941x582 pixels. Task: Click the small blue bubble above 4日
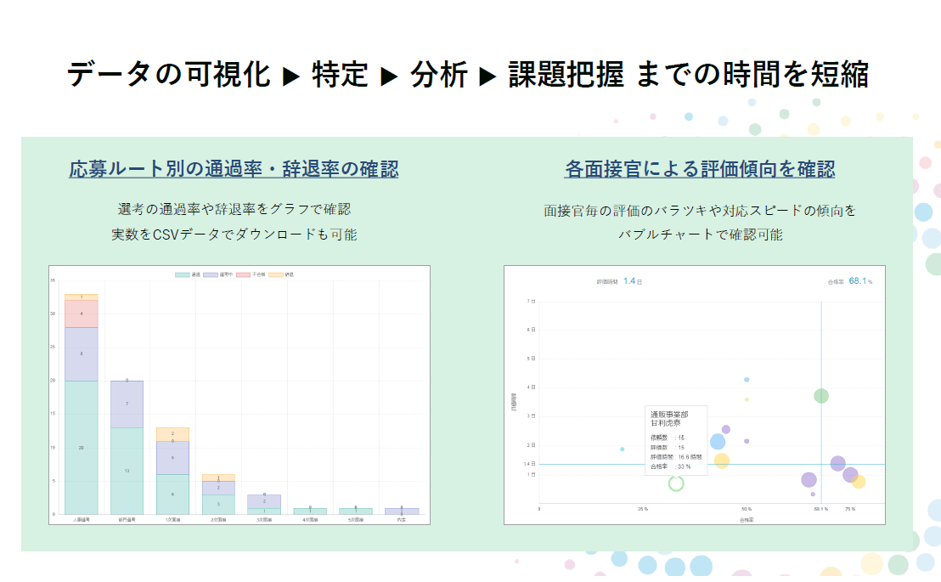tap(747, 380)
